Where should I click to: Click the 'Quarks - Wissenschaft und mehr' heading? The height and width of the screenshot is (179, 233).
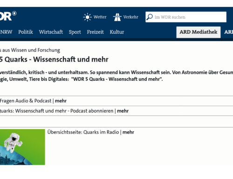pos(56,59)
